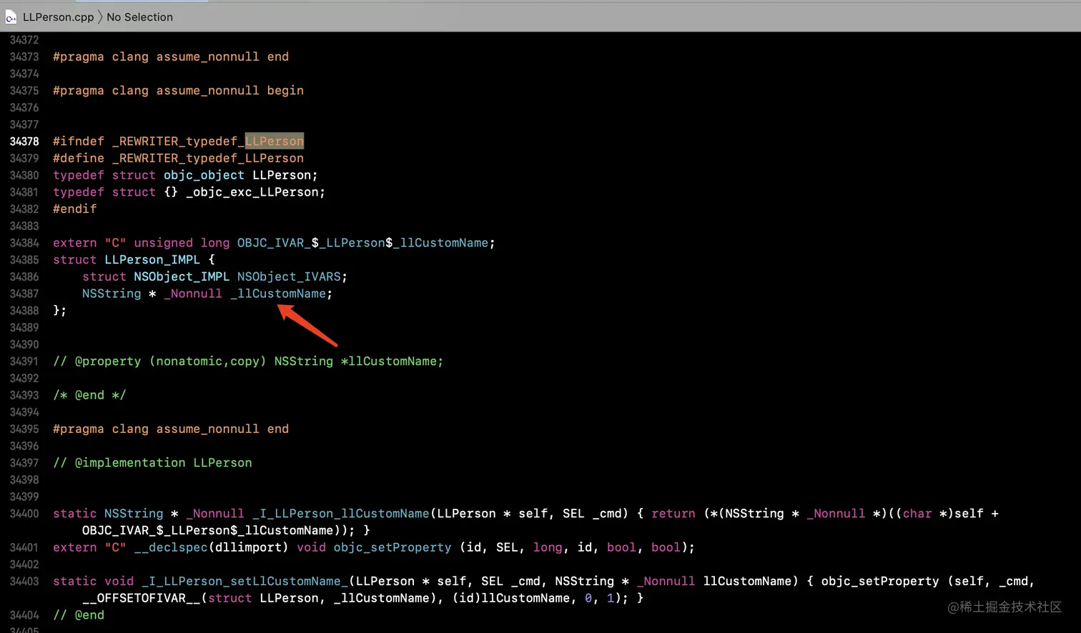Viewport: 1081px width, 633px height.
Task: Open the LLPerson.cpp breadcrumb item
Action: 58,17
